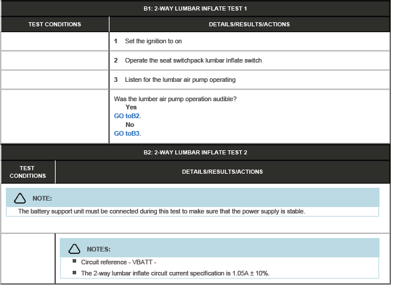Click the Details/Results/Actions header in B2 table
The width and height of the screenshot is (393, 286).
[222, 172]
